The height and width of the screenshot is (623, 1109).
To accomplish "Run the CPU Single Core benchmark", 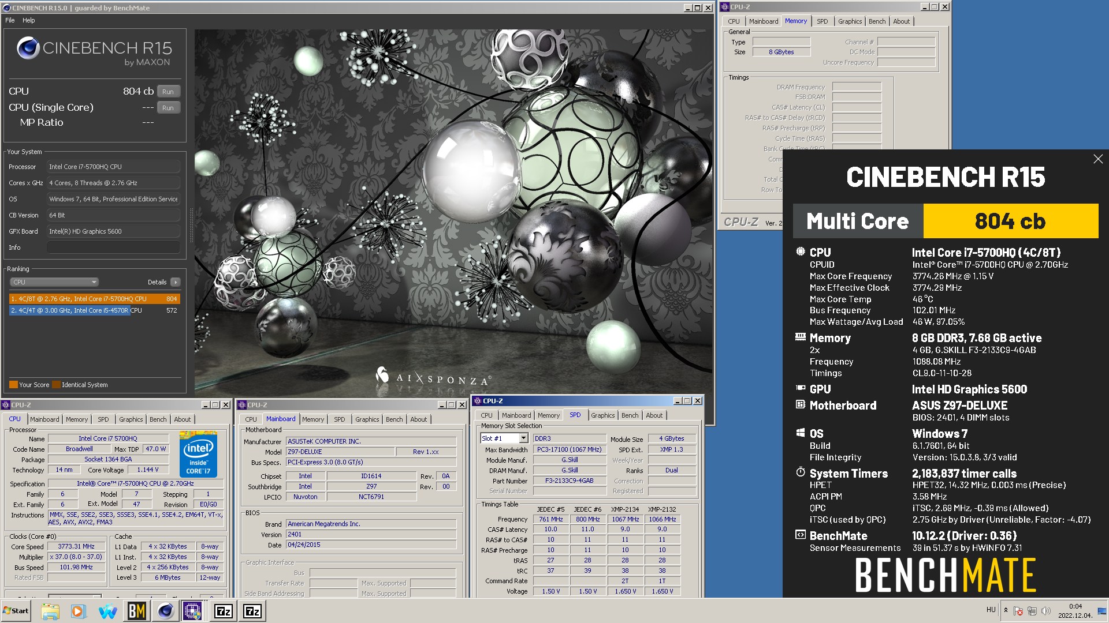I will 168,107.
